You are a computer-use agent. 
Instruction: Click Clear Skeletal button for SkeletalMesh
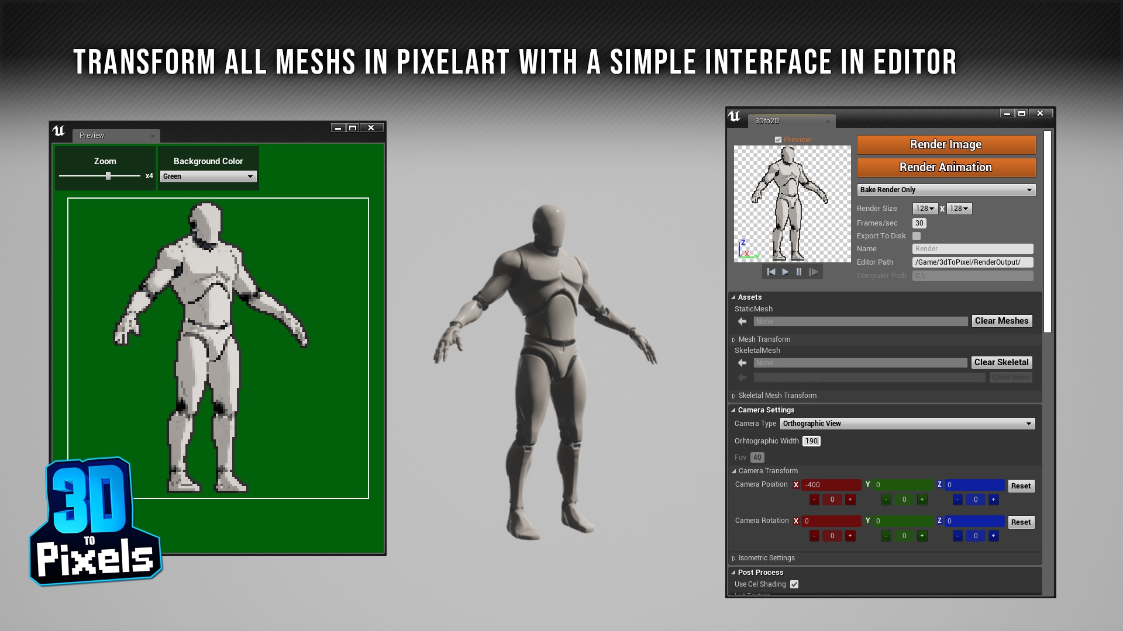coord(1001,362)
